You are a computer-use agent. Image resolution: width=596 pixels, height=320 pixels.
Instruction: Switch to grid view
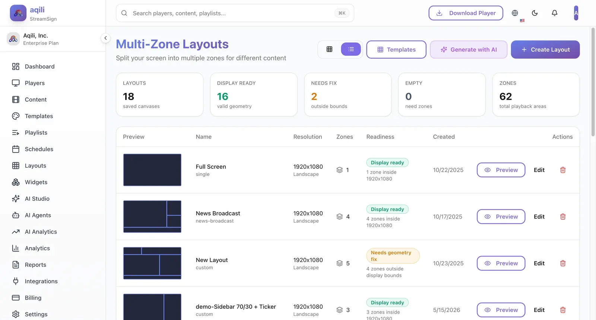point(329,49)
